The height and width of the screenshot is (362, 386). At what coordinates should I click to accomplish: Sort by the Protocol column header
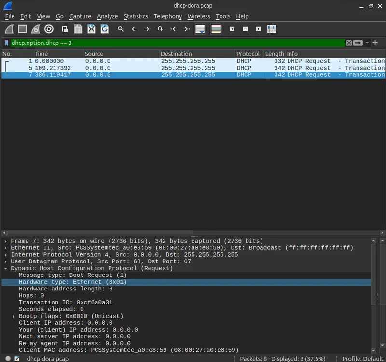coord(249,54)
